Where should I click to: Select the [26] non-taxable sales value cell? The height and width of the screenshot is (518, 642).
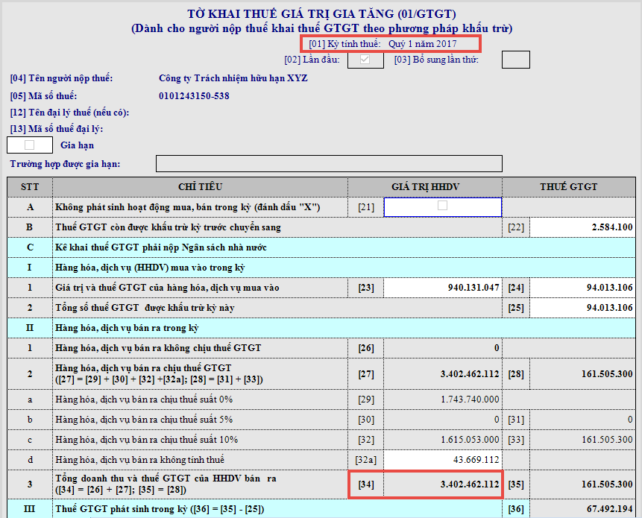pos(442,348)
